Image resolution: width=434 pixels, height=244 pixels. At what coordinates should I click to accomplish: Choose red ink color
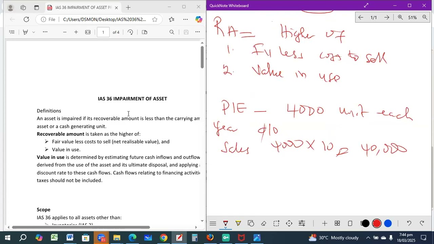click(x=377, y=223)
